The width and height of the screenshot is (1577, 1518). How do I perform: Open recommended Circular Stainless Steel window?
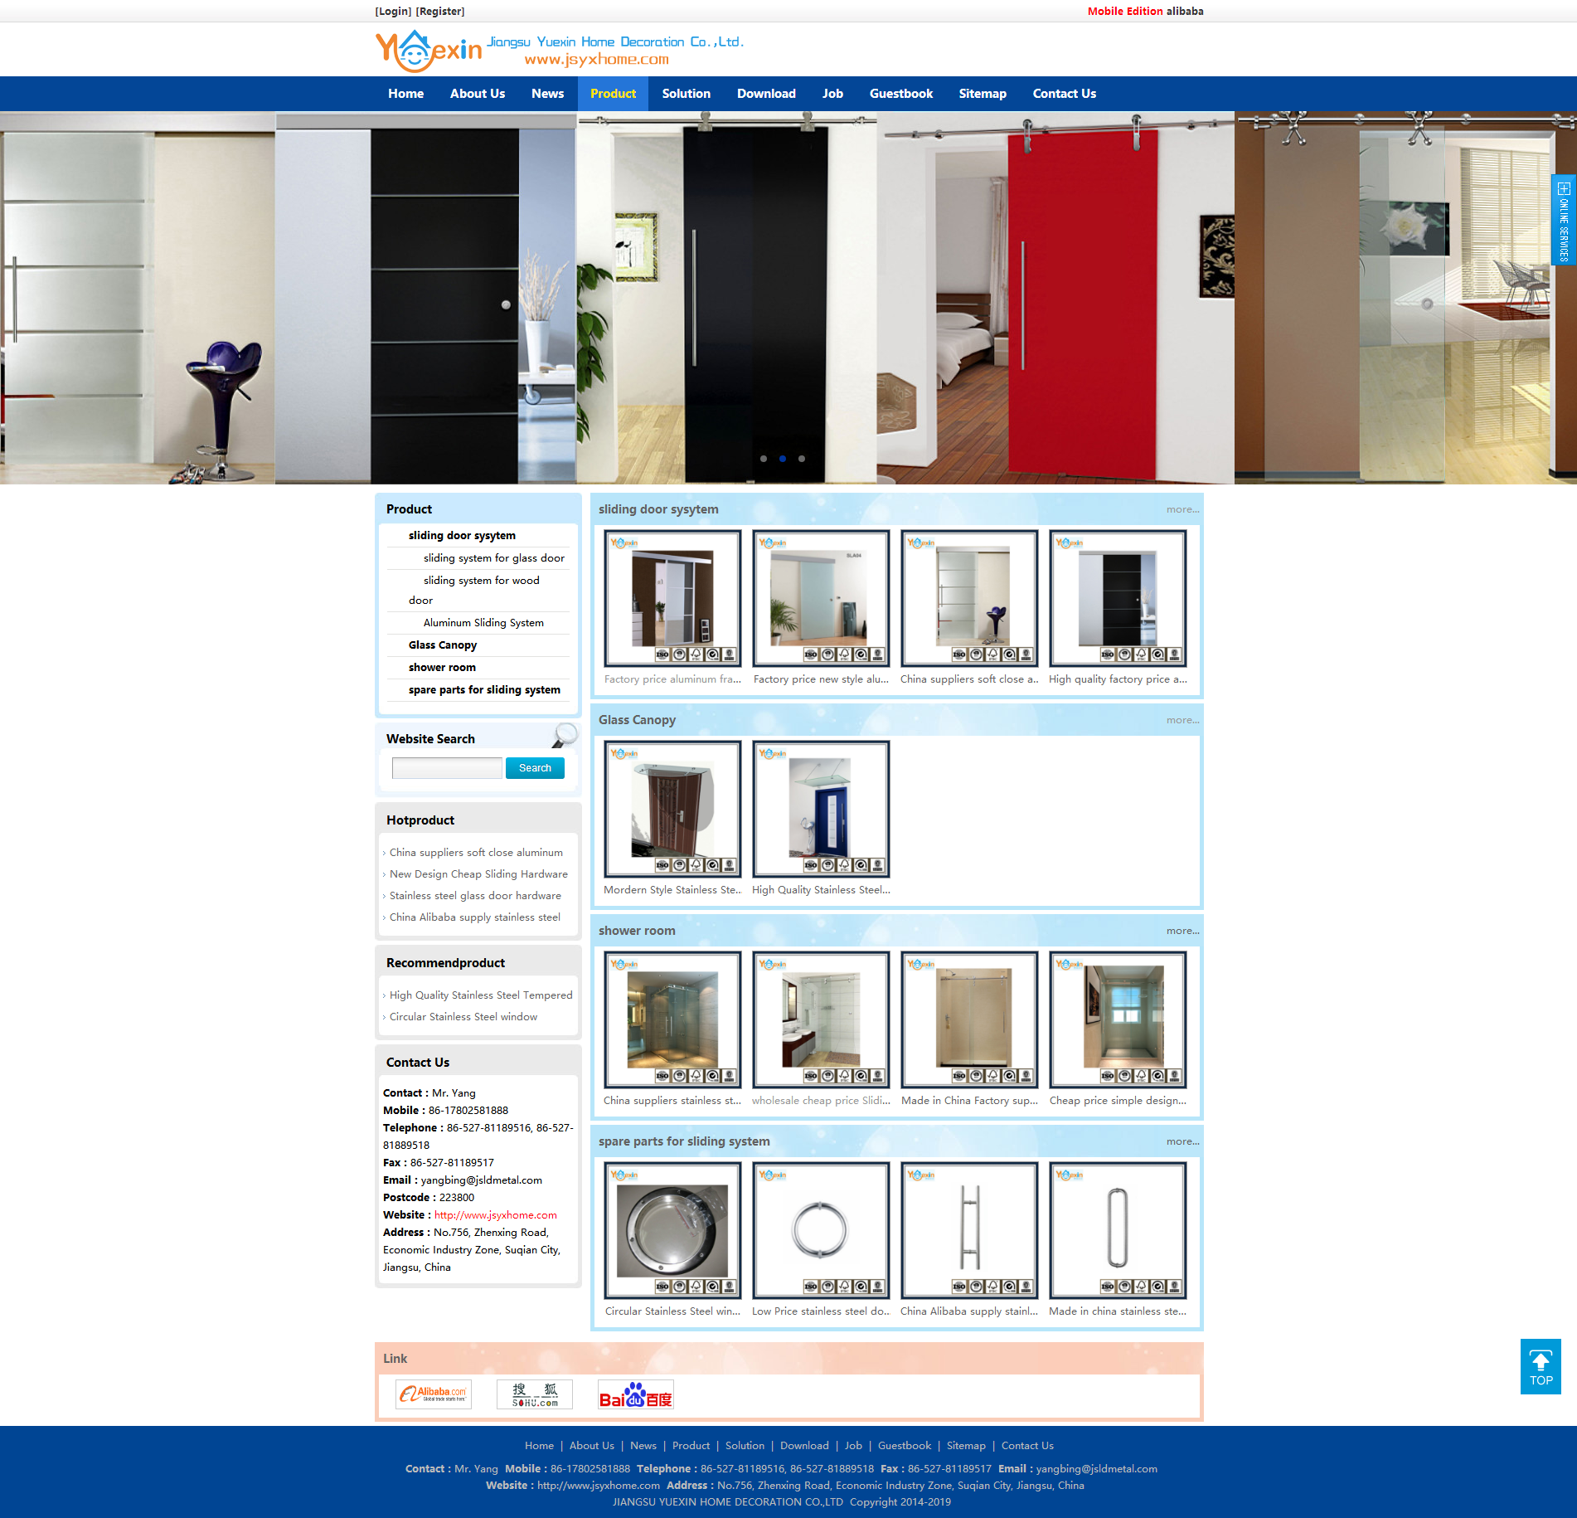463,1017
